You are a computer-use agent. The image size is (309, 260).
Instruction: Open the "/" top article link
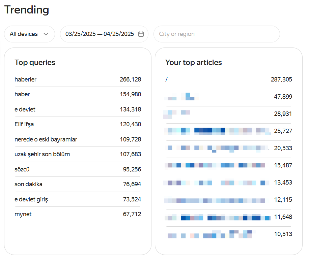[x=167, y=80]
